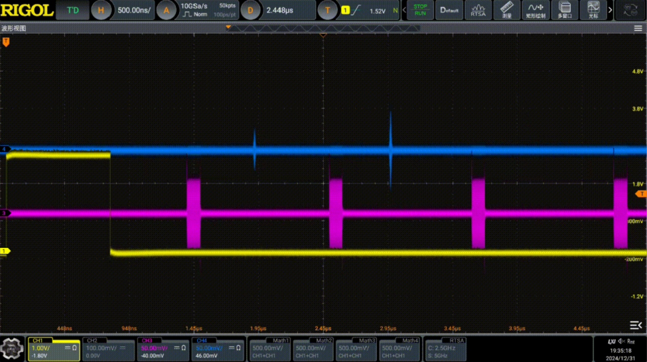Toggle the CH1 channel label
647x362 pixels.
(38, 341)
